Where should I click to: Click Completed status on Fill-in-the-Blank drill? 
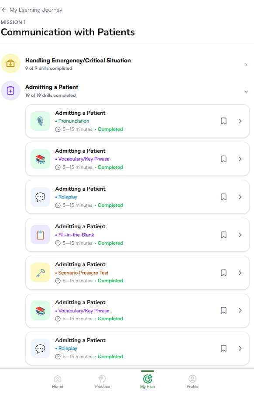[x=110, y=243]
